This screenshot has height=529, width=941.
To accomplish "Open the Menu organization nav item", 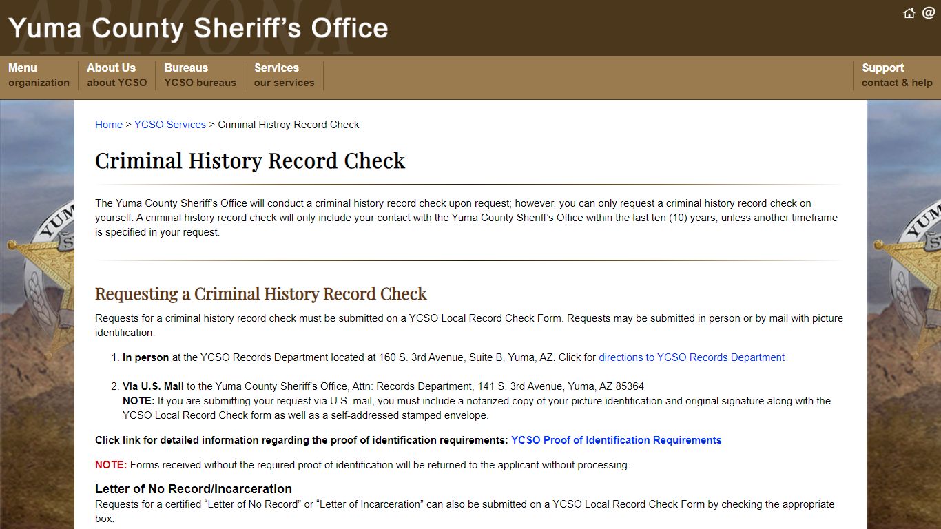I will coord(39,75).
